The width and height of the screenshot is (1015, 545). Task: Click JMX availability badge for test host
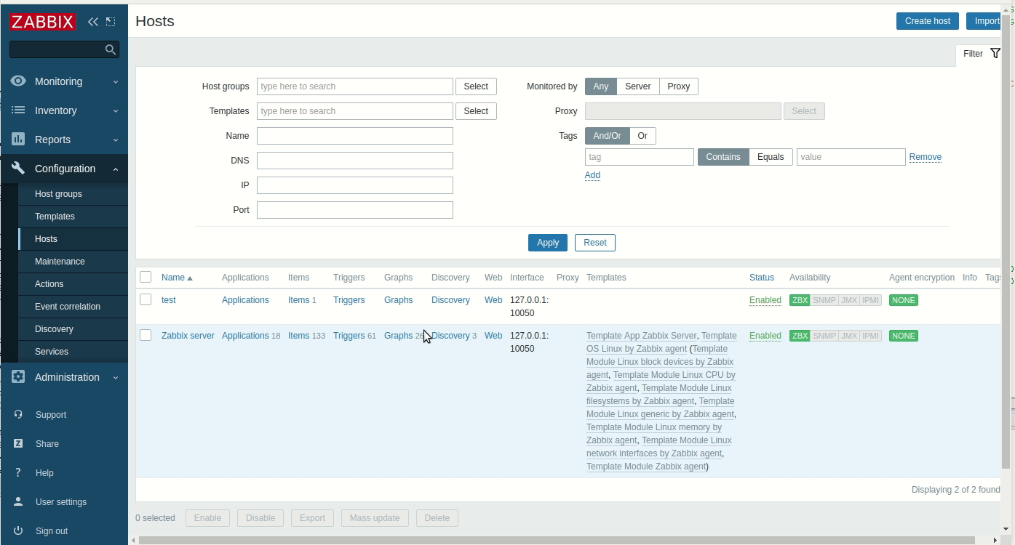[x=849, y=300]
